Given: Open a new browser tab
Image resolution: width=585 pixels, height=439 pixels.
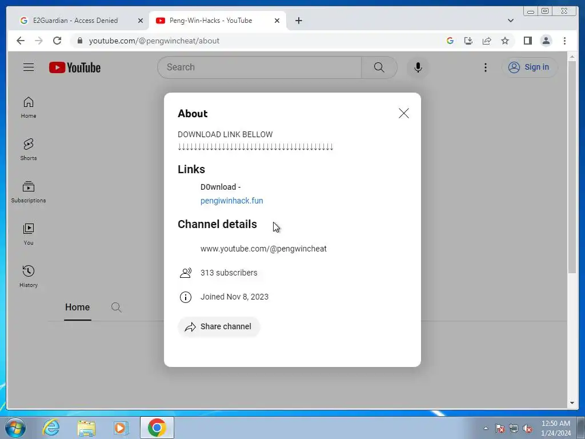Looking at the screenshot, I should (298, 21).
